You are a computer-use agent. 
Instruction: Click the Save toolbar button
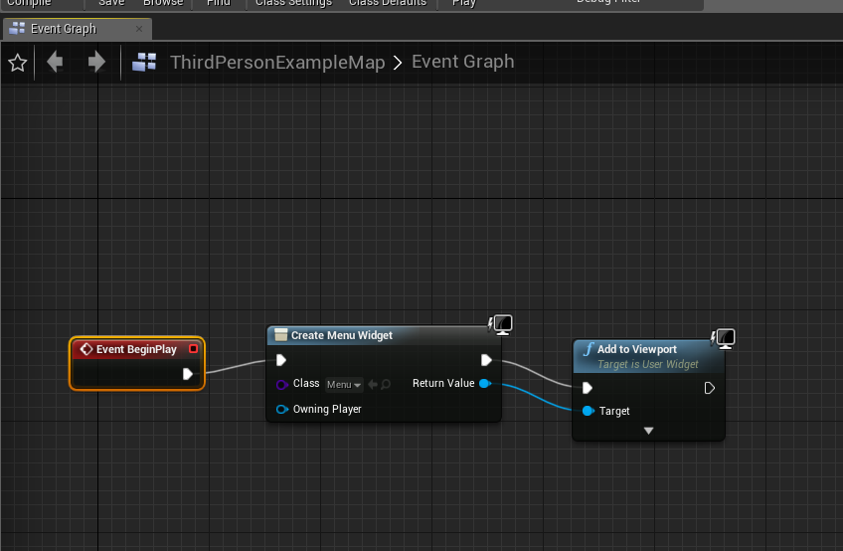[111, 3]
